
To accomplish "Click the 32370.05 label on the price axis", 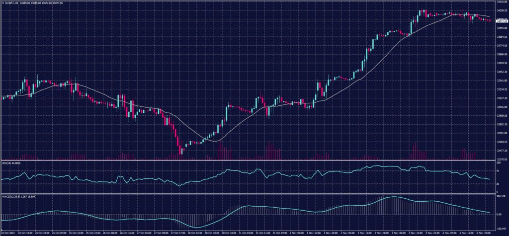I will point(501,159).
